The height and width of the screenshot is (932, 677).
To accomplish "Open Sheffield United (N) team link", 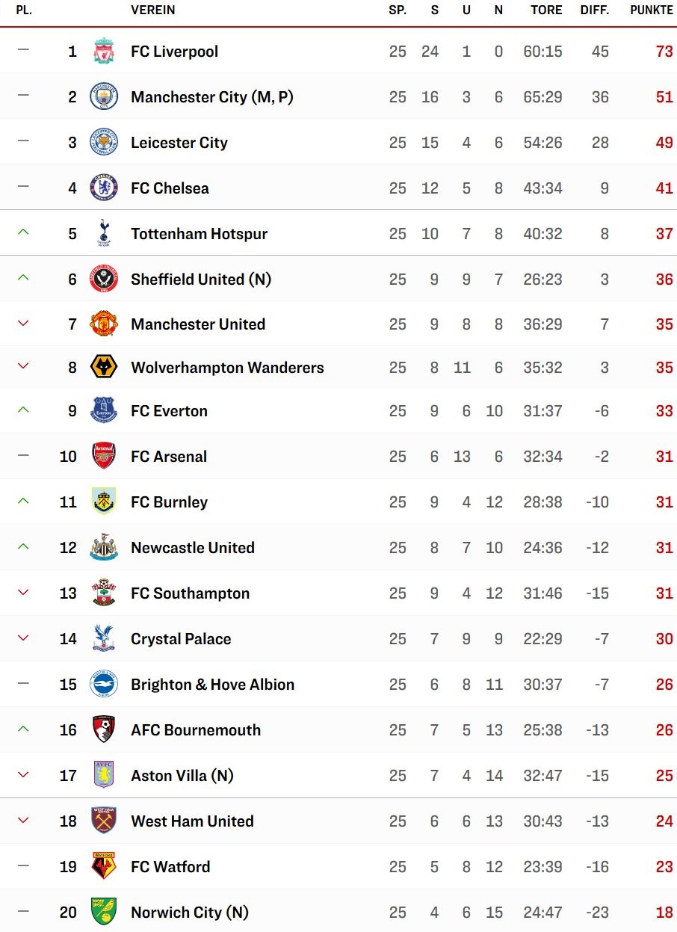I will pos(201,280).
